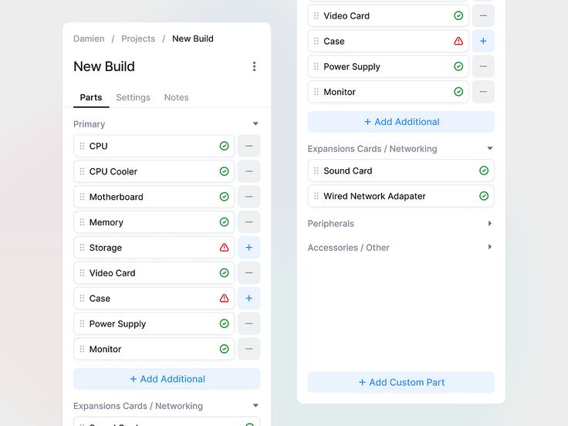Switch to the Settings tab
568x426 pixels.
click(133, 97)
